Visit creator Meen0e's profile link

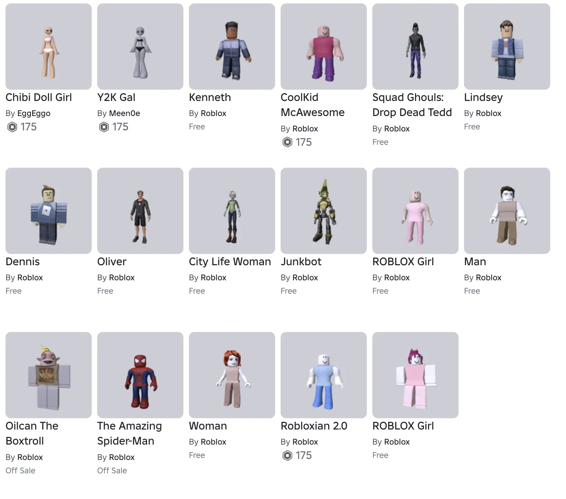pyautogui.click(x=125, y=113)
